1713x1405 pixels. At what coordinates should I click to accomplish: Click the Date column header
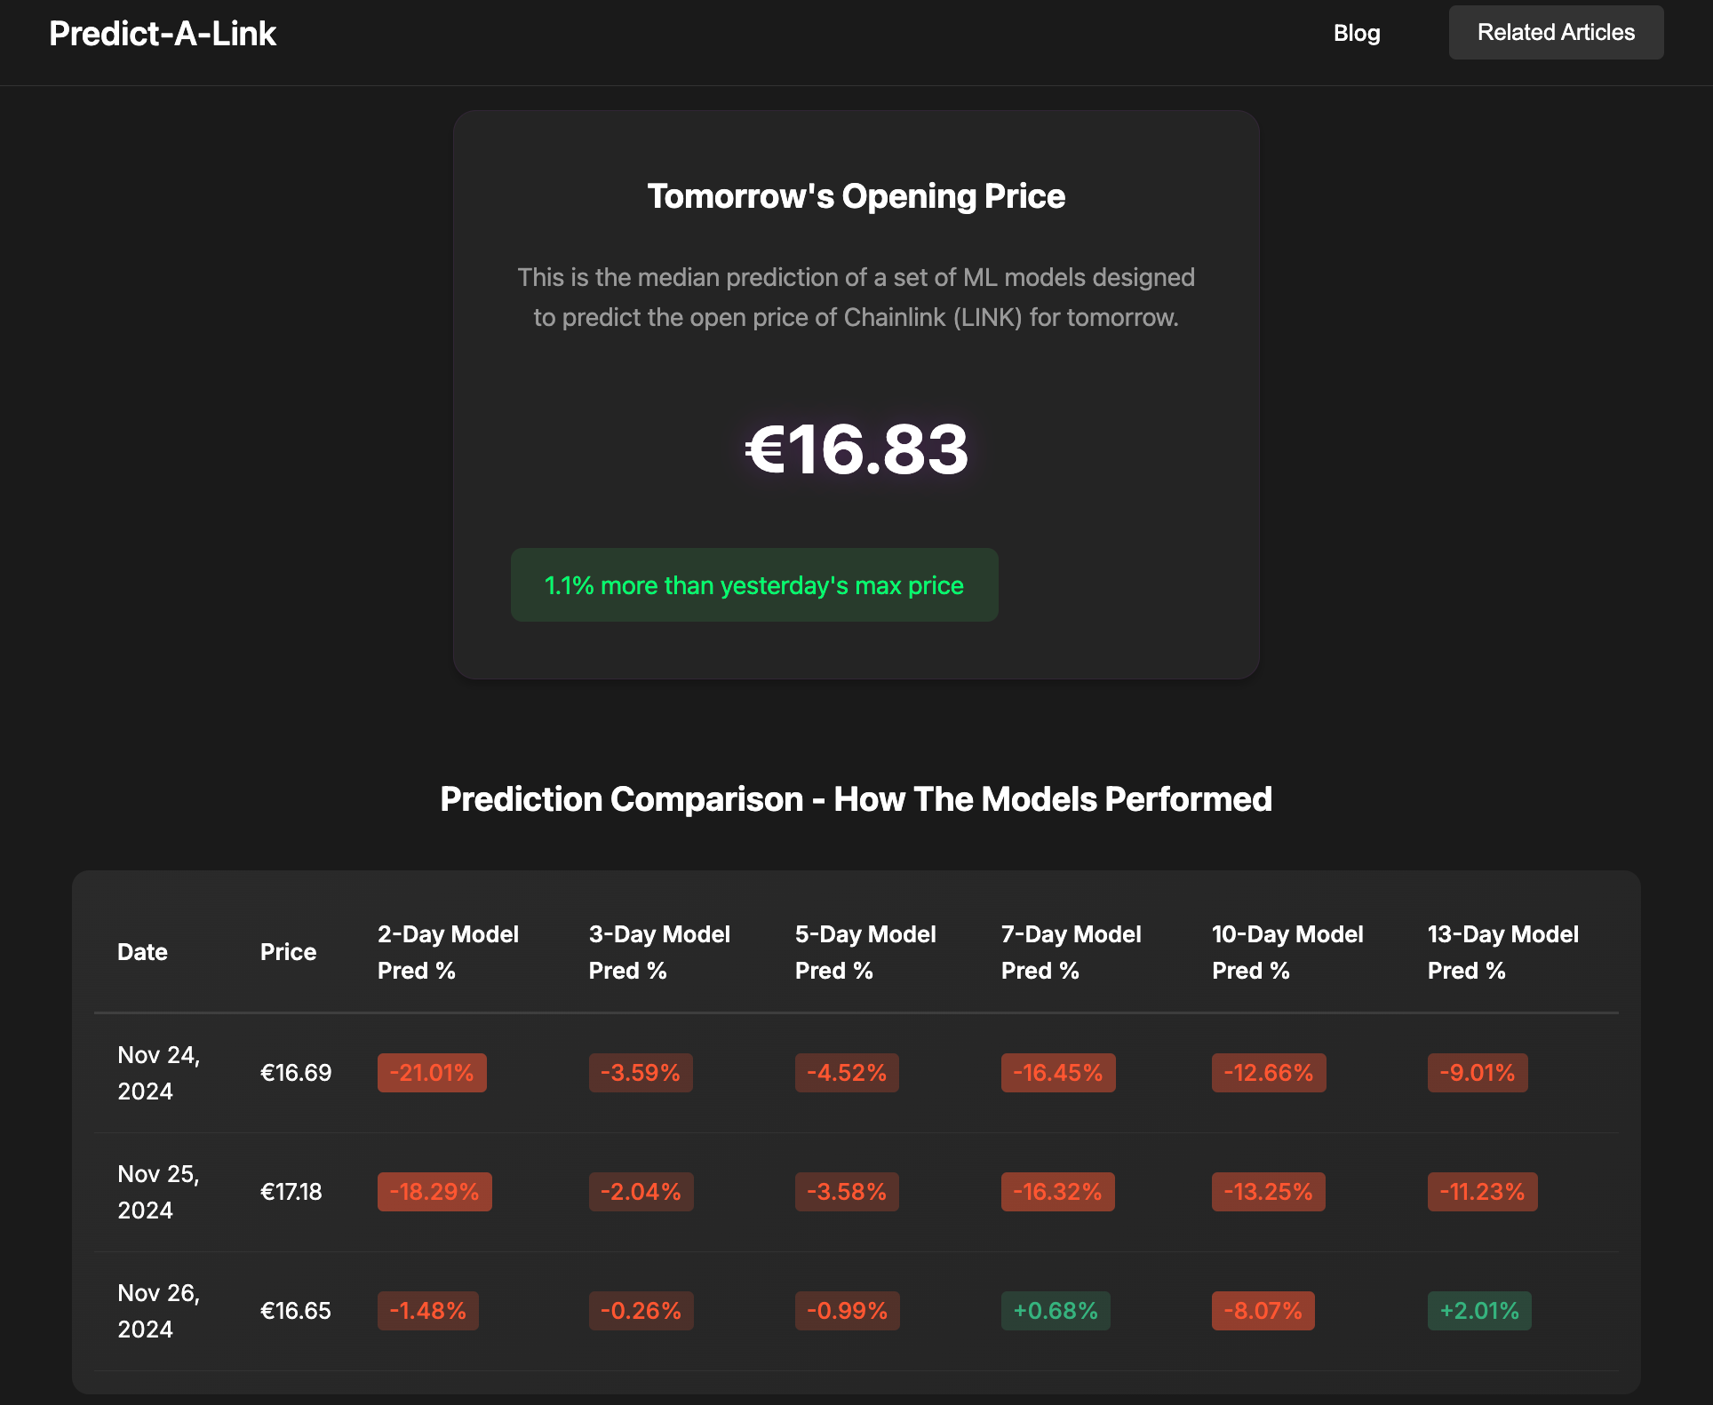142,952
